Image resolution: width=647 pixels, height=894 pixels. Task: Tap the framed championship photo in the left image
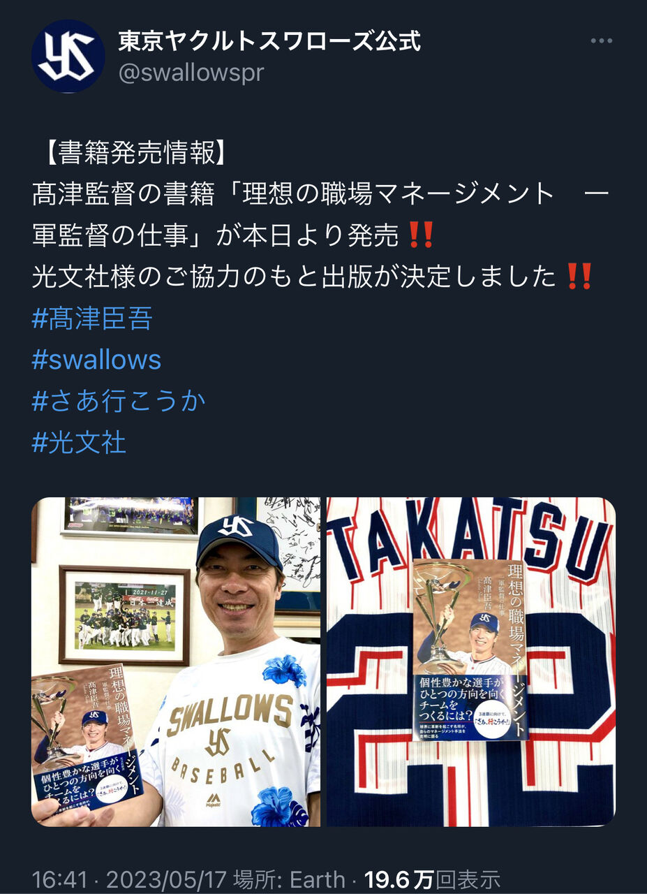point(124,615)
